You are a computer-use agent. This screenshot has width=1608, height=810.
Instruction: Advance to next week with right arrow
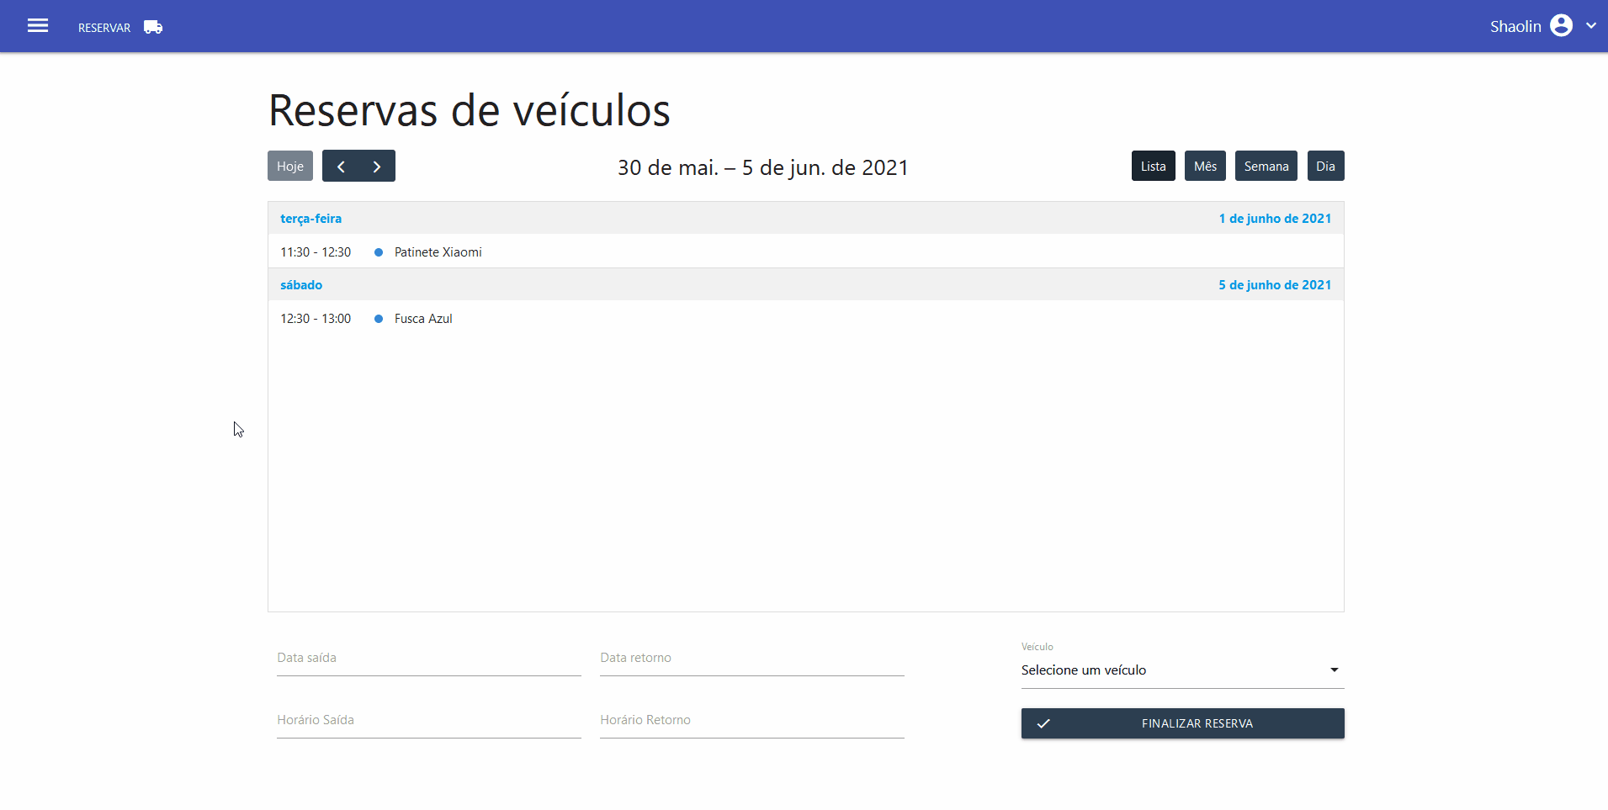[x=377, y=167]
